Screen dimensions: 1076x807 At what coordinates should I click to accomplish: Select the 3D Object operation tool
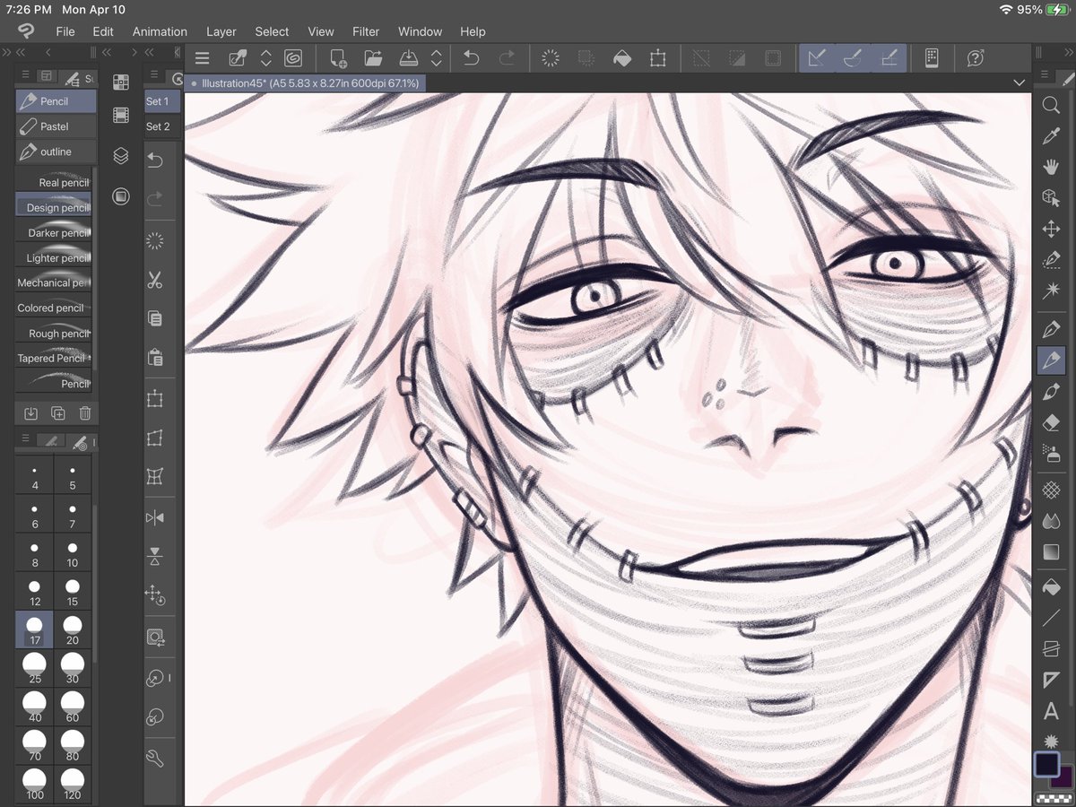1051,198
